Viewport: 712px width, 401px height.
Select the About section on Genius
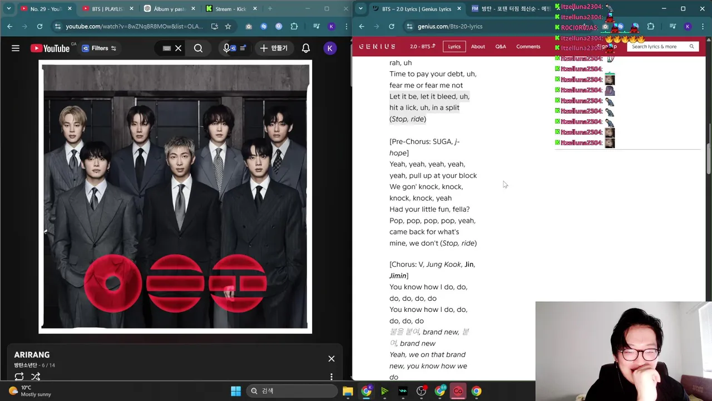point(478,47)
